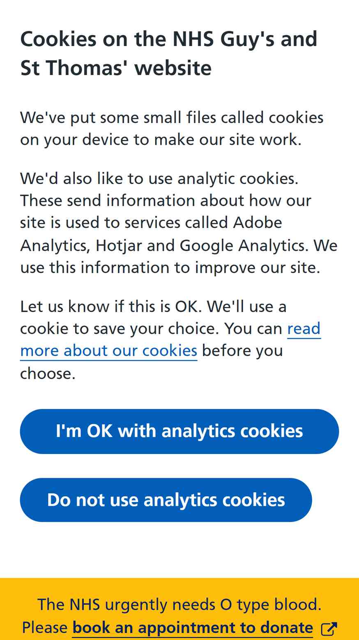Image resolution: width=359 pixels, height=640 pixels.
Task: Click the cookies banner heading text
Action: 169,53
